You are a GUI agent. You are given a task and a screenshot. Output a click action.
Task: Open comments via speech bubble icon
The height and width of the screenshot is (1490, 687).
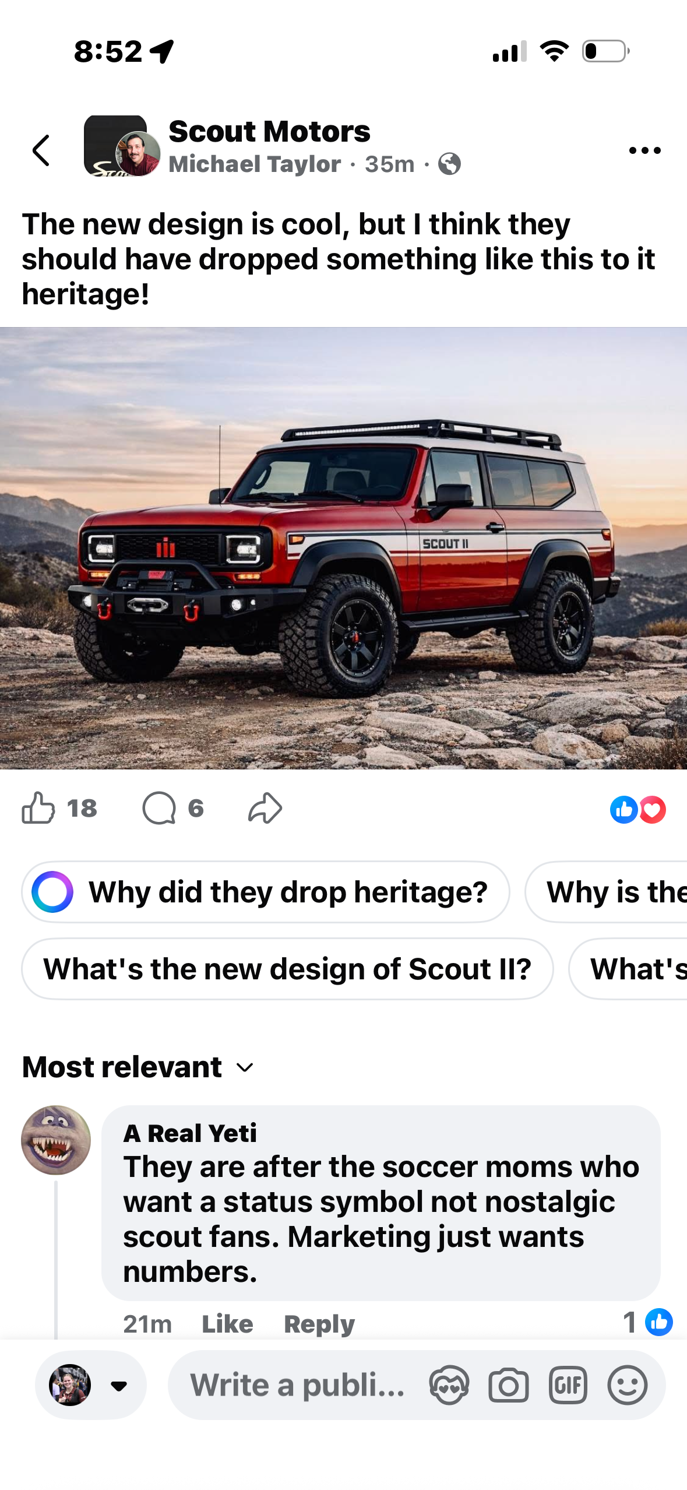tap(159, 808)
